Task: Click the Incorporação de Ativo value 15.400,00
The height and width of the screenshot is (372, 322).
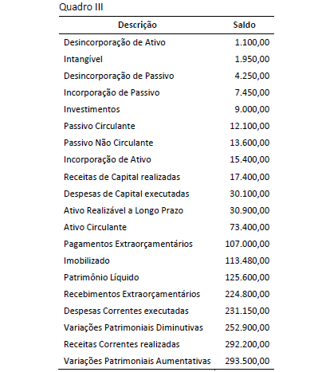Action: coord(249,159)
